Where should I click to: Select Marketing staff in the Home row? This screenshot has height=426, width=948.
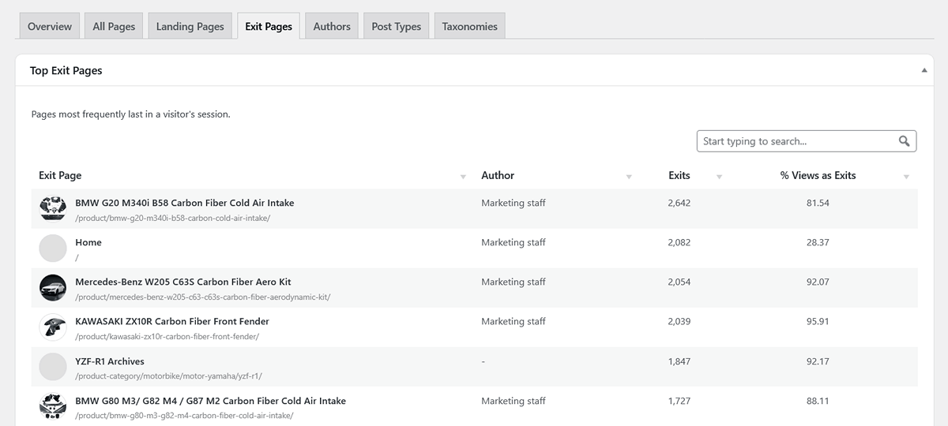tap(513, 242)
